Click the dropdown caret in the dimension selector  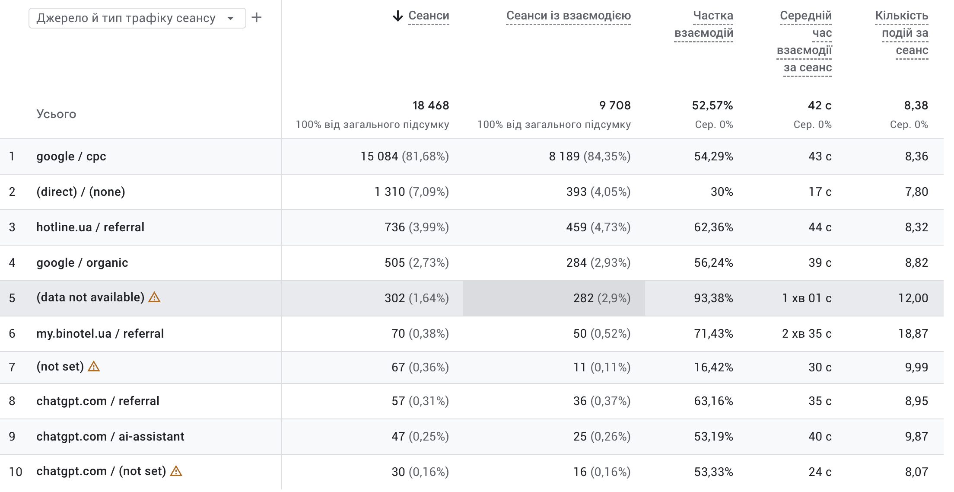click(231, 18)
